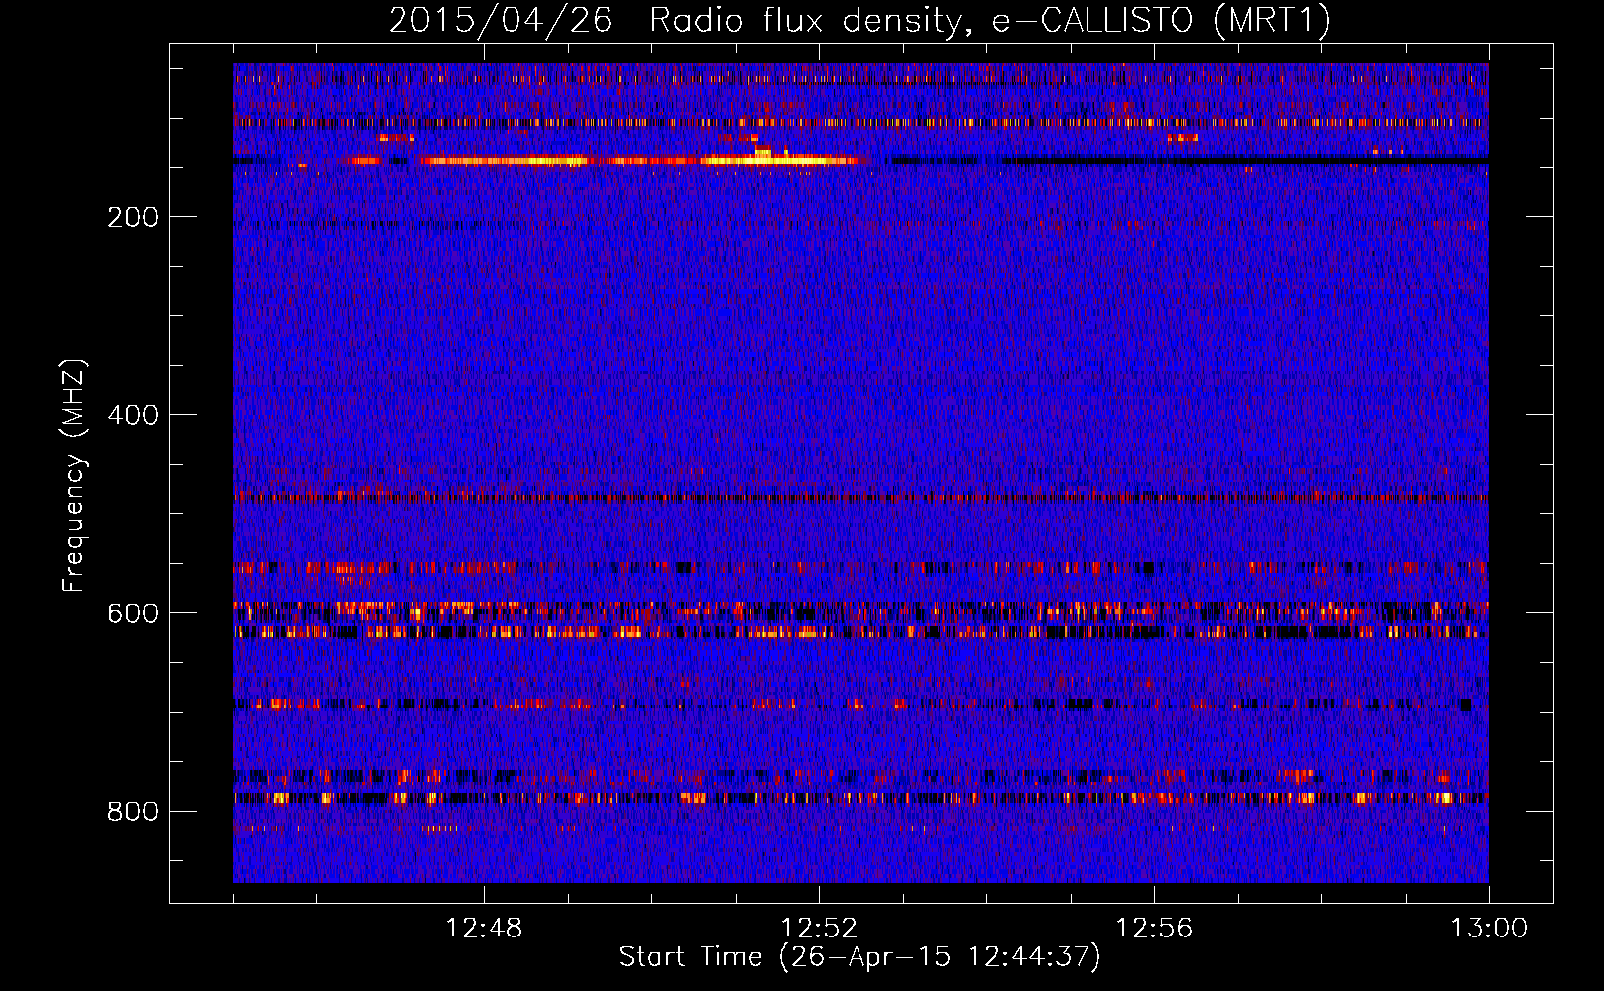Click the 12:52 time tick label

click(x=819, y=929)
